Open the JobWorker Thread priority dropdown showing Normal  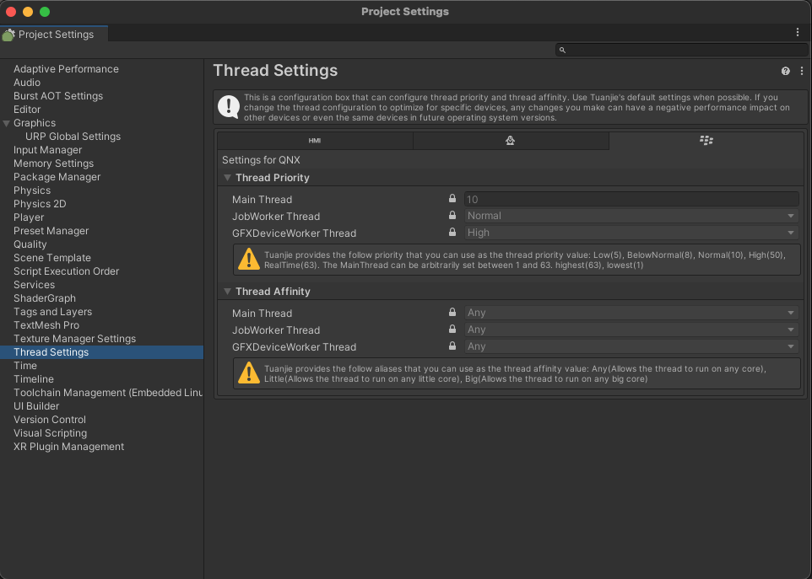pos(630,216)
